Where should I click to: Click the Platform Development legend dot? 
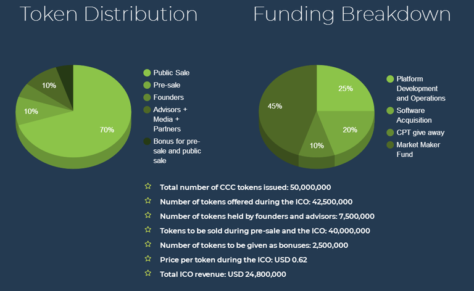click(390, 79)
